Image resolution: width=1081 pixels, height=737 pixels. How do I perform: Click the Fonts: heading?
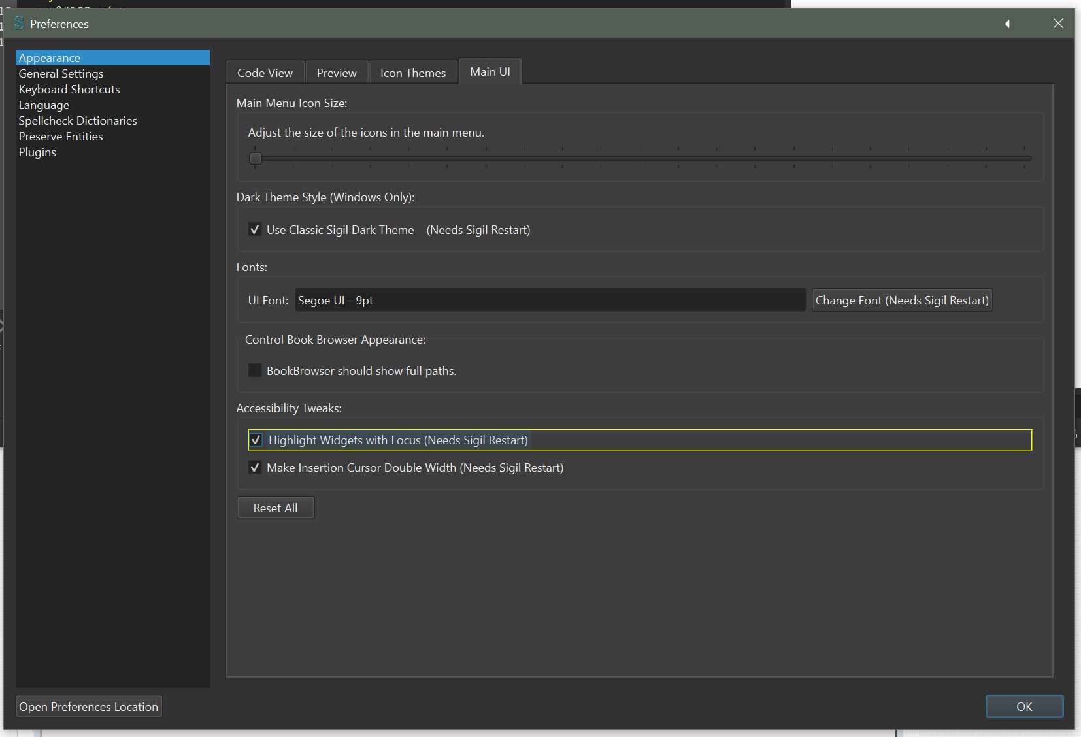coord(252,267)
